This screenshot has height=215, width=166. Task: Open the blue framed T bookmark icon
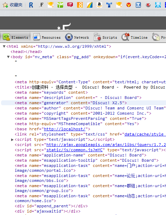point(138,5)
